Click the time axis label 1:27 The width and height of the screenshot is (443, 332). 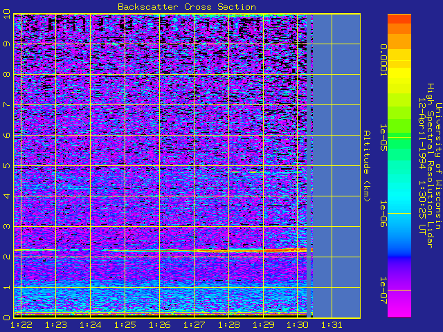[194, 325]
